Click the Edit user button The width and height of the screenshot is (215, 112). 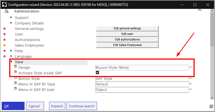pyautogui.click(x=127, y=34)
